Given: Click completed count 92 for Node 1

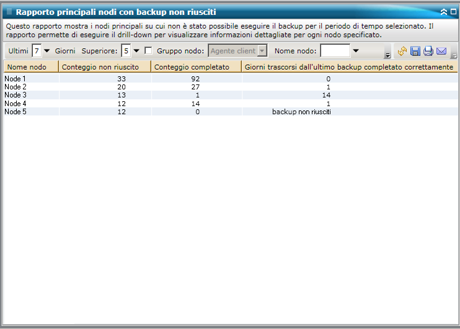Looking at the screenshot, I should (195, 79).
